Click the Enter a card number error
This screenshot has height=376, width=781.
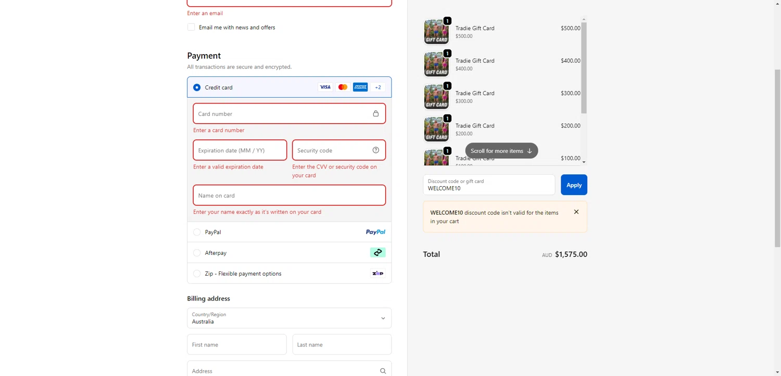pyautogui.click(x=219, y=130)
